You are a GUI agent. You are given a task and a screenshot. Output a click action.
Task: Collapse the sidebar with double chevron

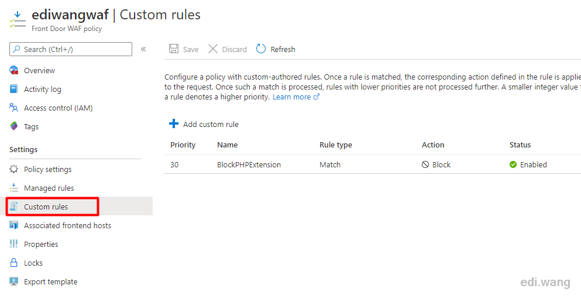click(143, 49)
